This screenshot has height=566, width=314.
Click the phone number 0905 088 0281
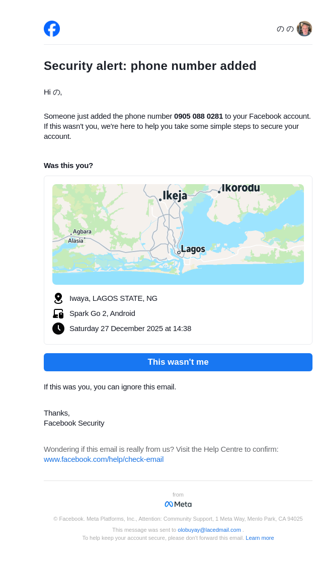198,116
